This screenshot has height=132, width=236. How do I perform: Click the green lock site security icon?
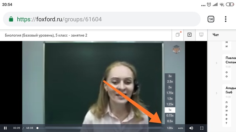click(x=11, y=19)
